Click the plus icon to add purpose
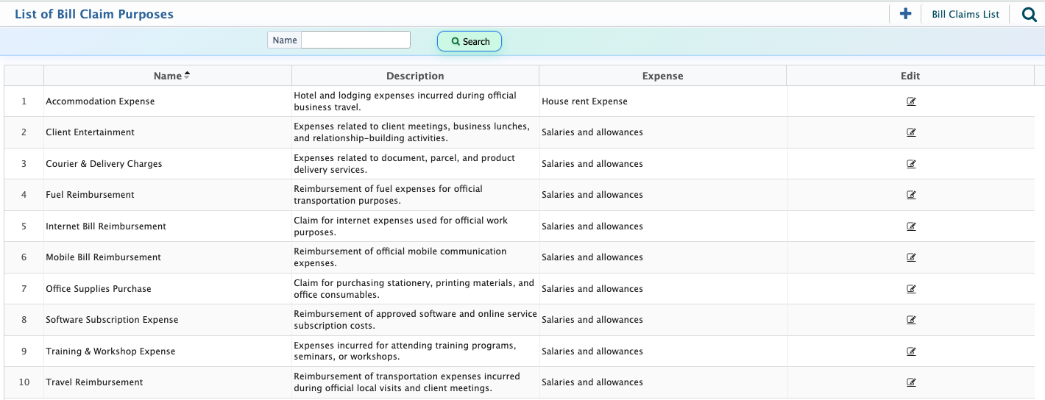 point(906,14)
